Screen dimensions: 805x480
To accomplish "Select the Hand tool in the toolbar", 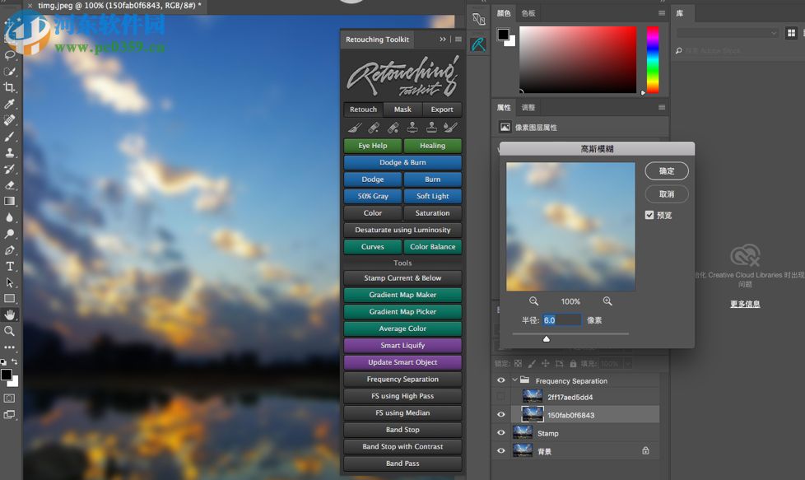I will pos(9,314).
